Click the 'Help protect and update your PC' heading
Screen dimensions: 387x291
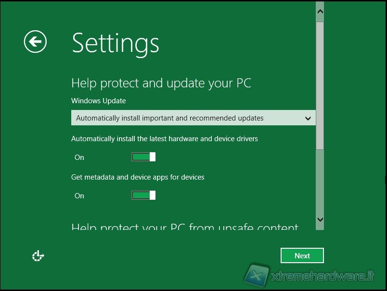pyautogui.click(x=161, y=83)
